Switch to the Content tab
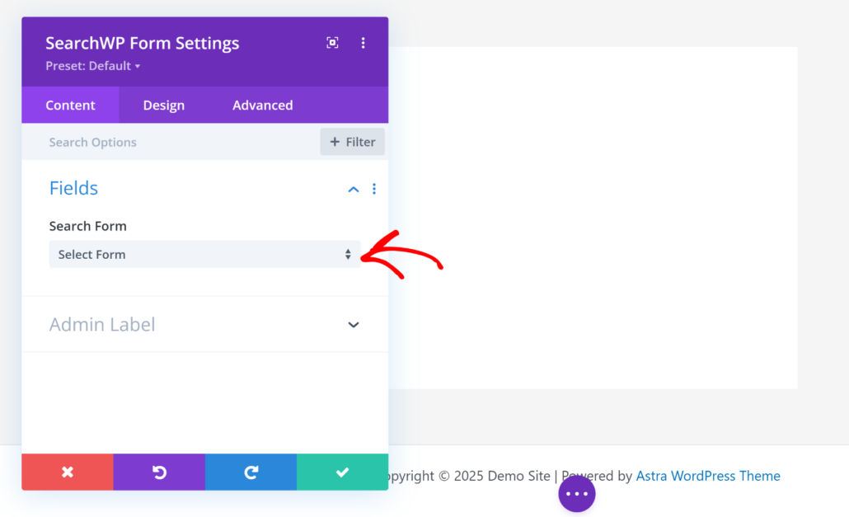Image resolution: width=849 pixels, height=517 pixels. pyautogui.click(x=70, y=105)
